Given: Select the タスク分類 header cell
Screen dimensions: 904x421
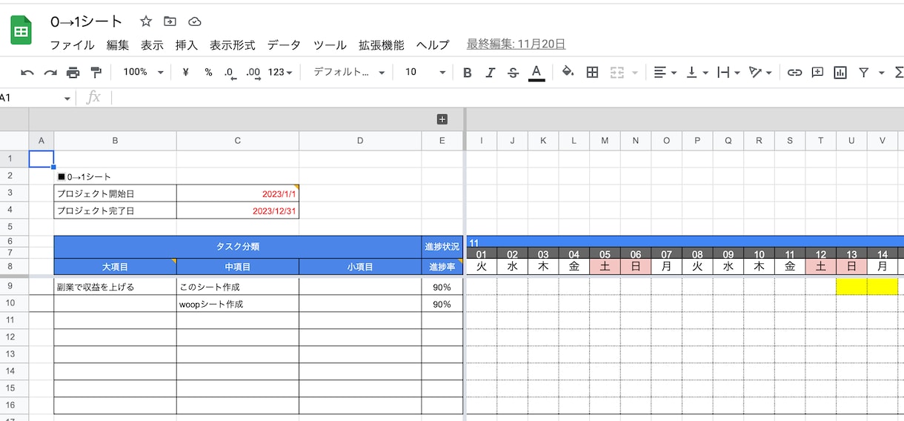Looking at the screenshot, I should (238, 247).
